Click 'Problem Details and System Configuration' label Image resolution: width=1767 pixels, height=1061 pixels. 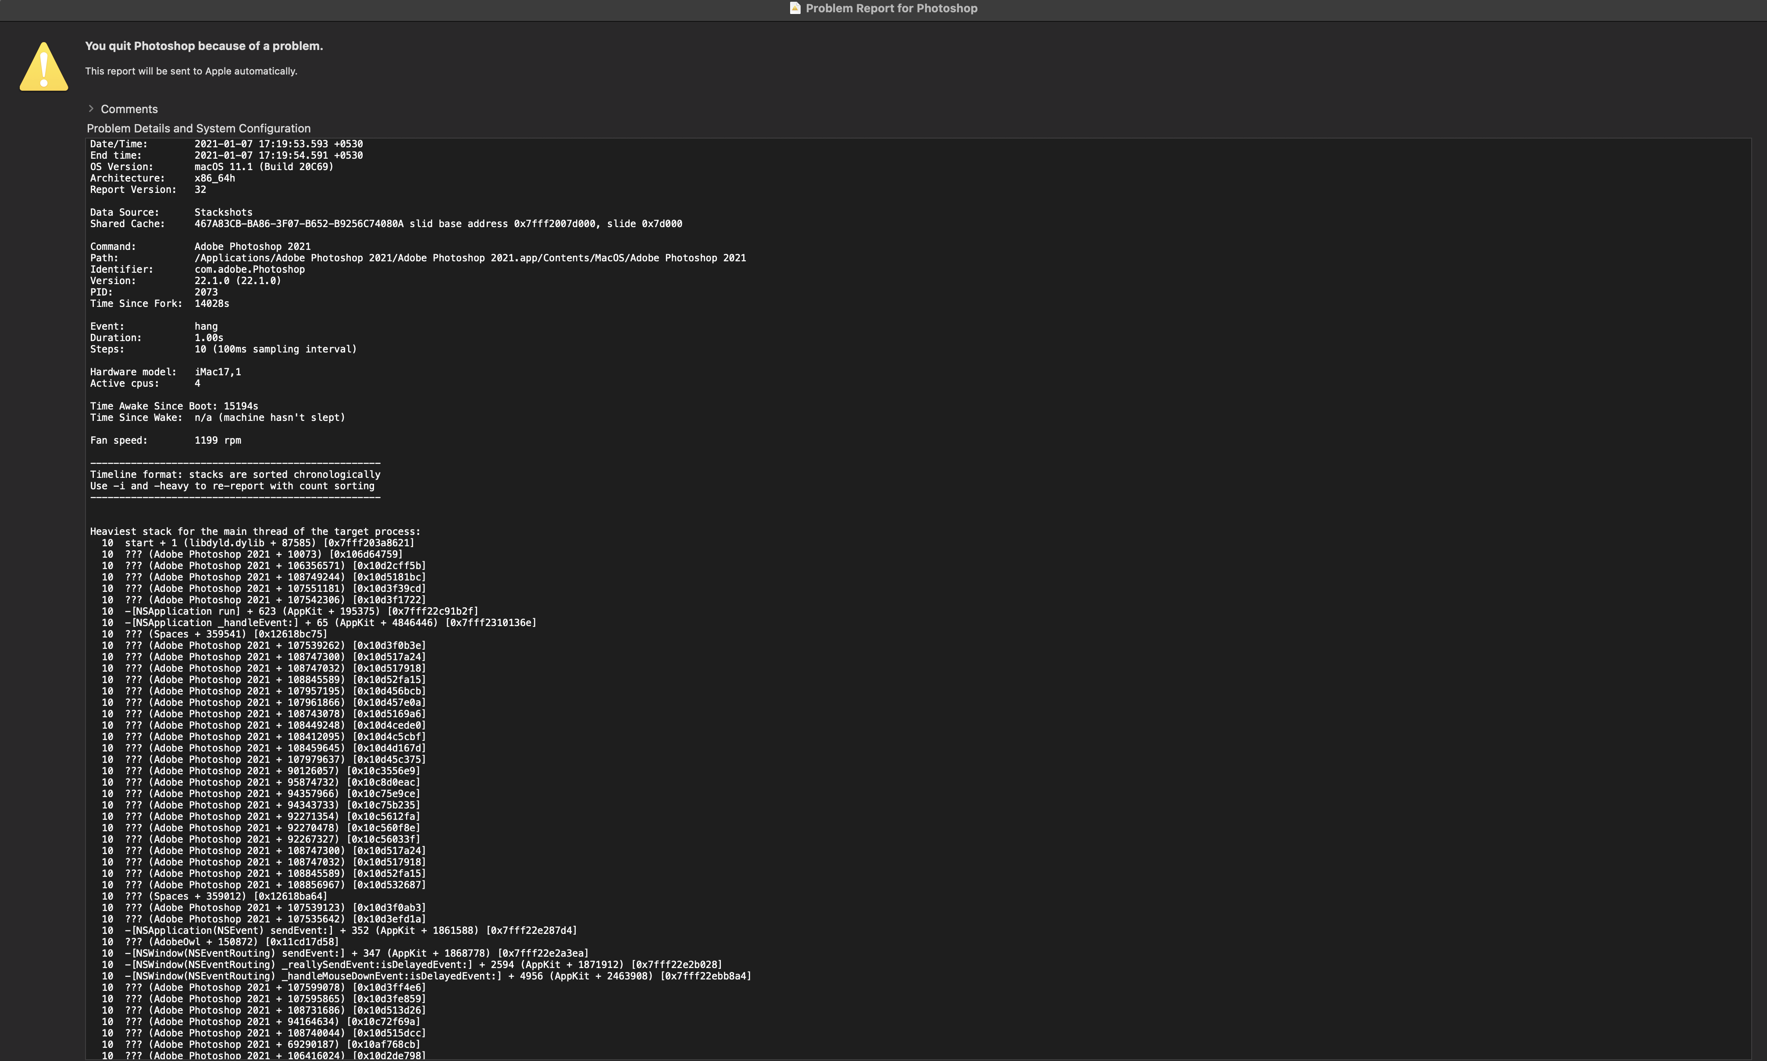[199, 128]
